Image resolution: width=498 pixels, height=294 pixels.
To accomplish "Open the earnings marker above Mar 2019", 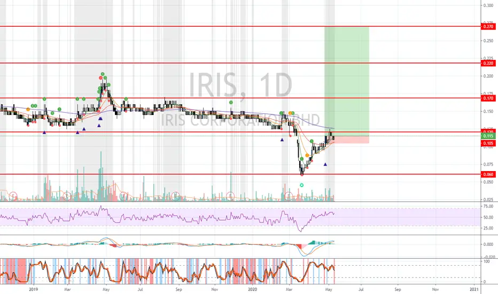I will (x=67, y=196).
